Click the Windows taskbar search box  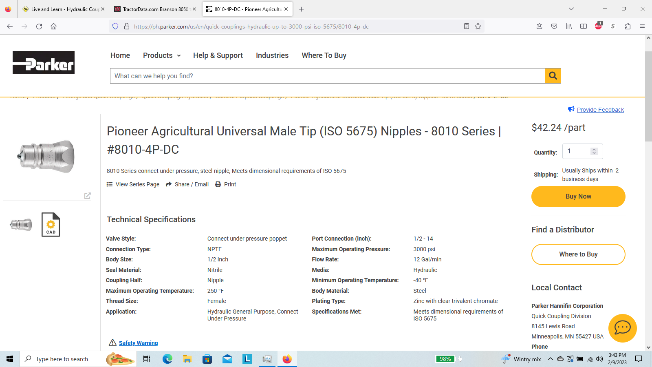click(78, 359)
